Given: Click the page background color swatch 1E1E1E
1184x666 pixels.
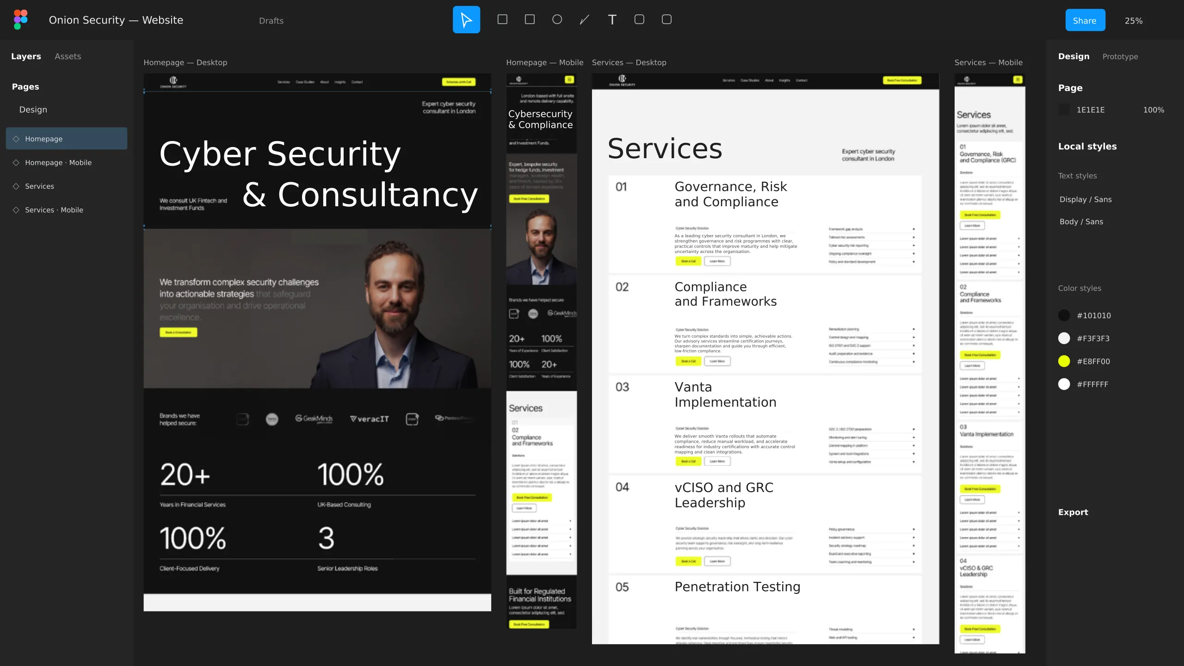Looking at the screenshot, I should coord(1064,110).
